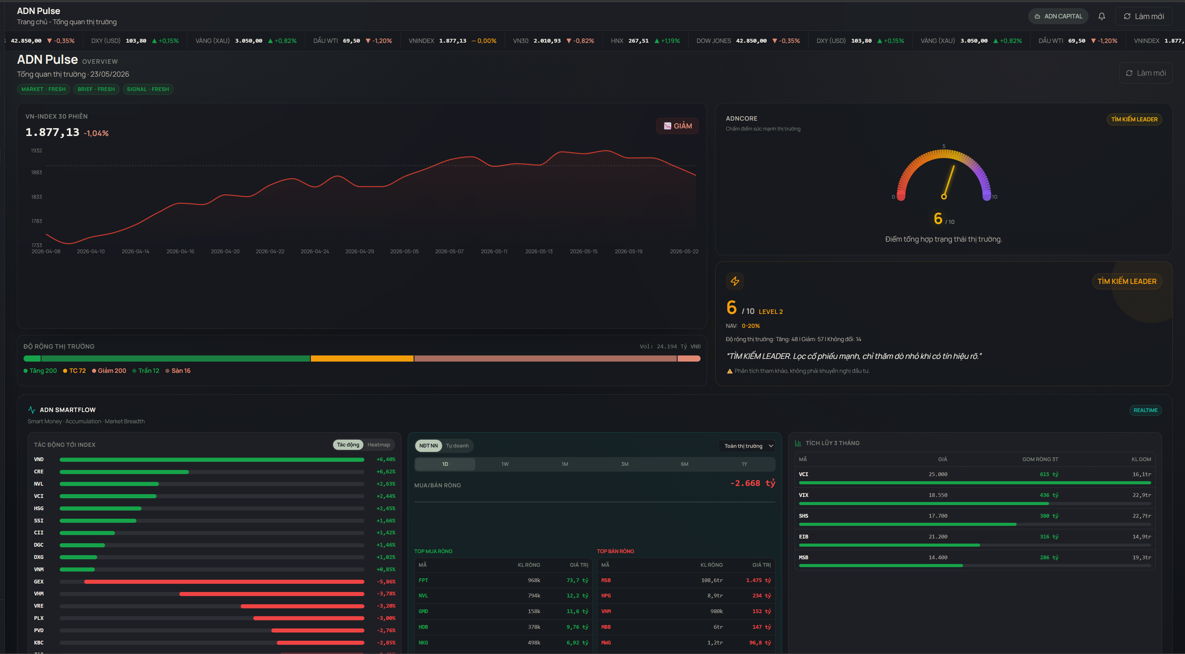Viewport: 1185px width, 654px height.
Task: Select Tự doanh toggle
Action: (x=457, y=445)
